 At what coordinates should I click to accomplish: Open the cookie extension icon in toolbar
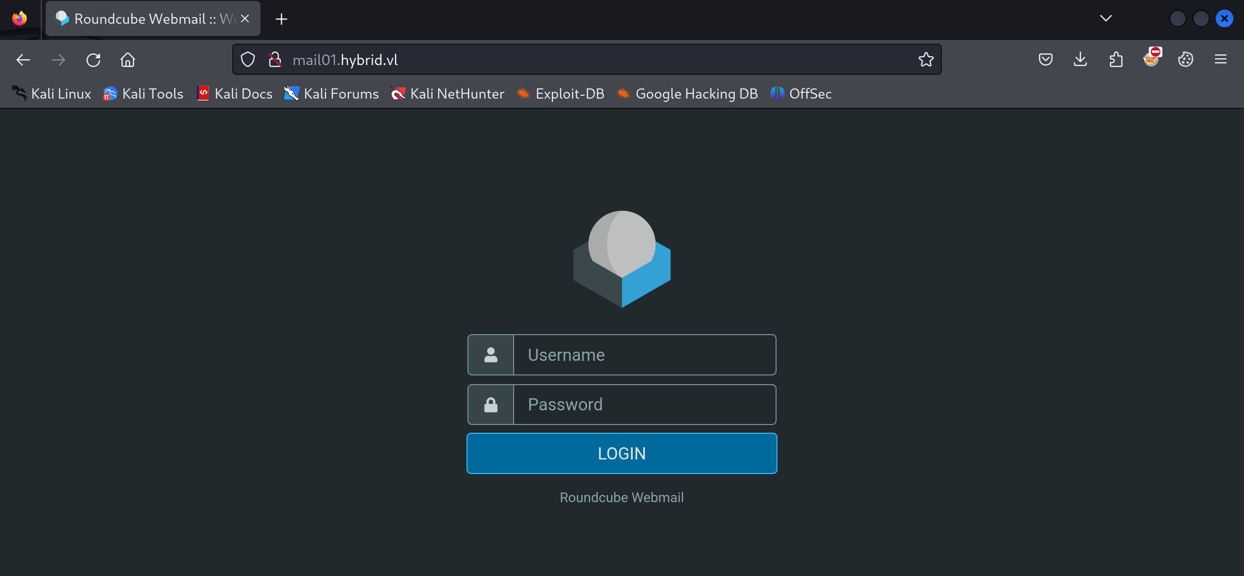tap(1185, 59)
